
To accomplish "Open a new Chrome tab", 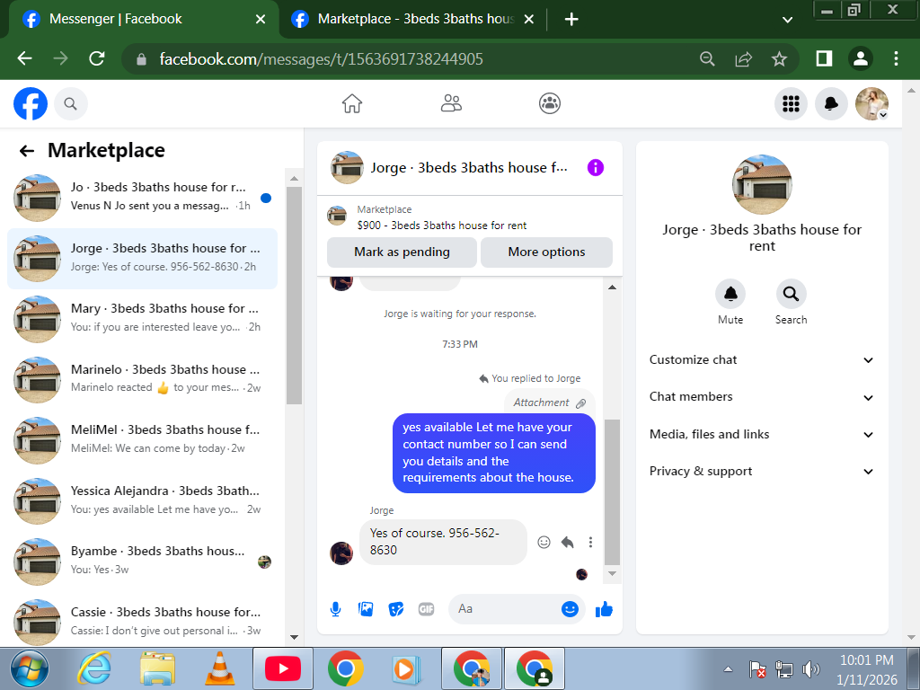I will (x=571, y=20).
